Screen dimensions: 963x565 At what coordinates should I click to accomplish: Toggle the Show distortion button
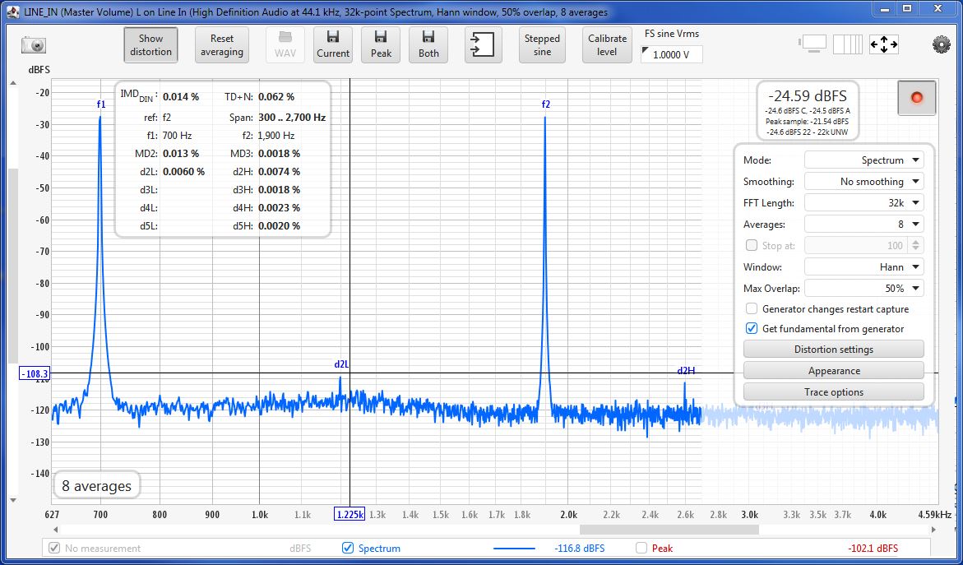150,44
